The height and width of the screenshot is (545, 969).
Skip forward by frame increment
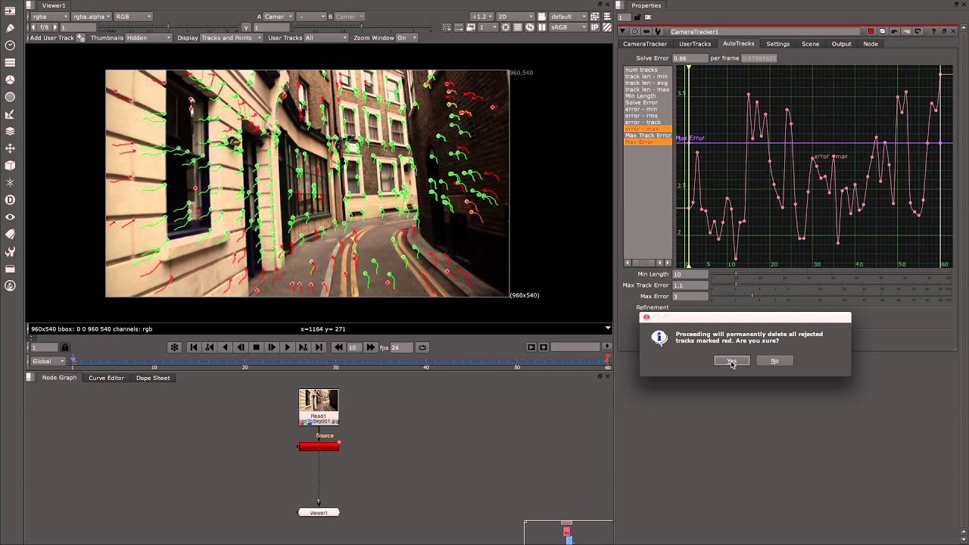point(370,347)
